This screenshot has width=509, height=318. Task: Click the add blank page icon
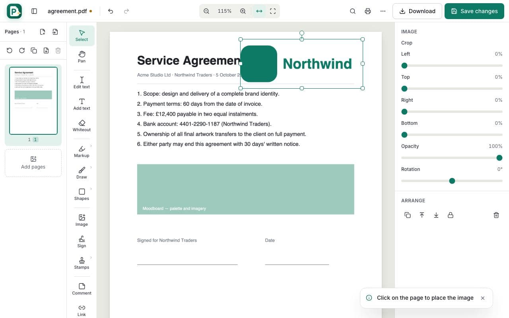43,32
